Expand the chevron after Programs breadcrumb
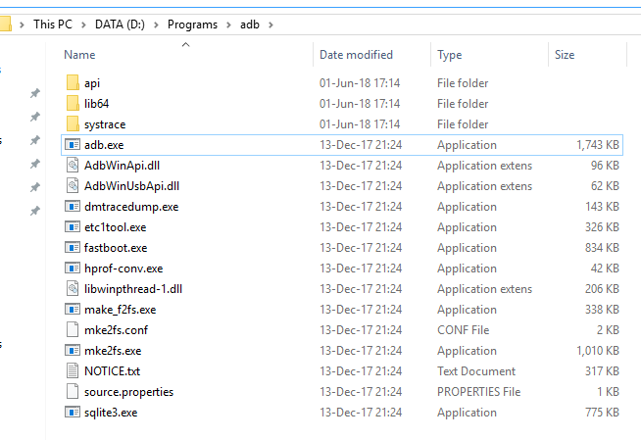Screen dimensions: 641x440 (x=229, y=24)
